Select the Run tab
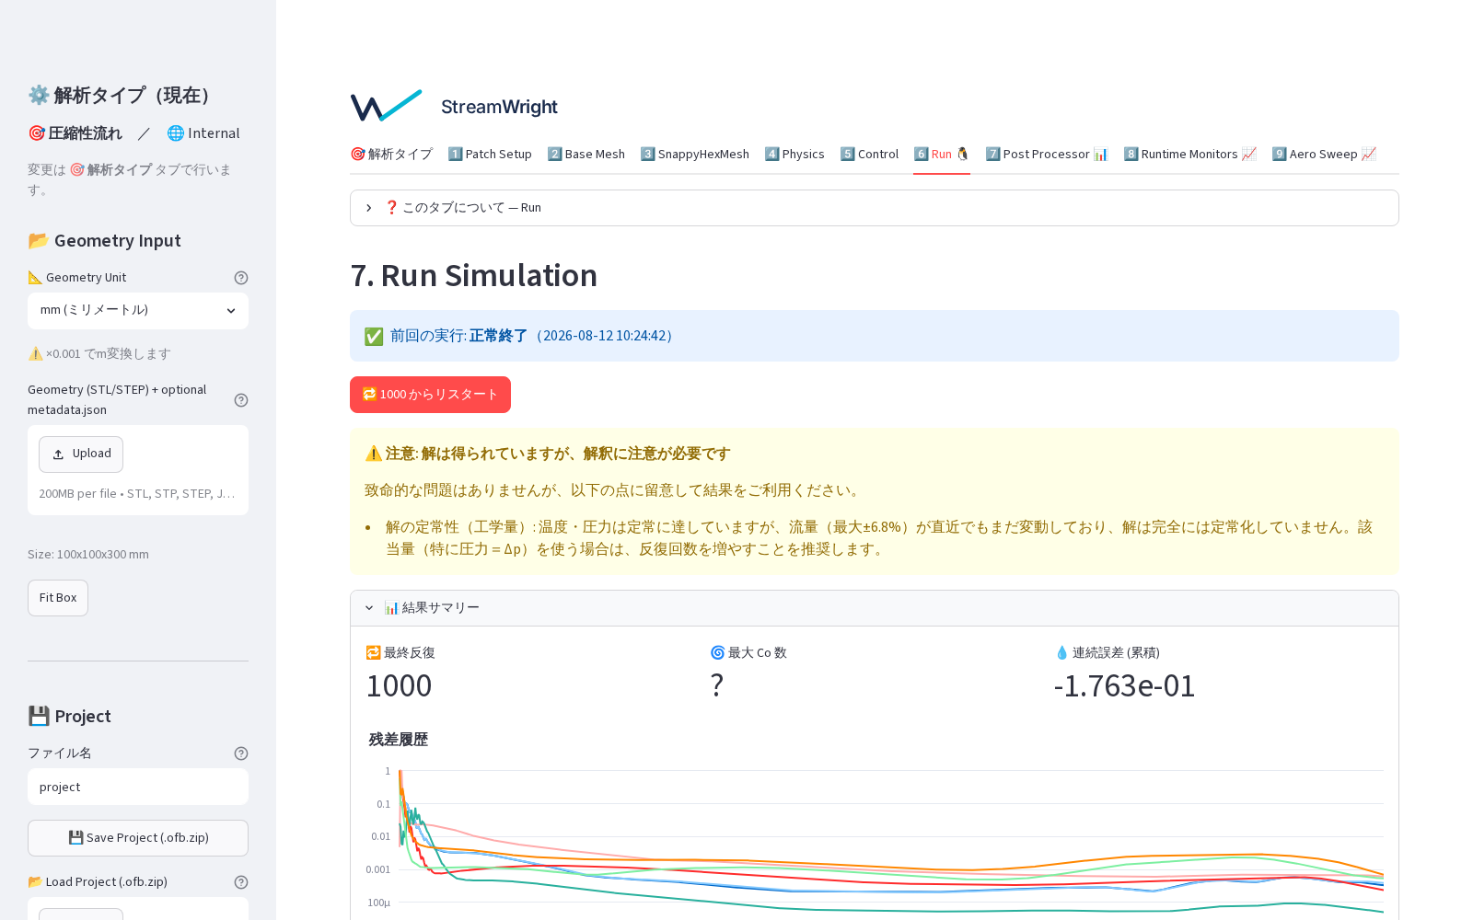Image resolution: width=1473 pixels, height=920 pixels. pyautogui.click(x=942, y=155)
